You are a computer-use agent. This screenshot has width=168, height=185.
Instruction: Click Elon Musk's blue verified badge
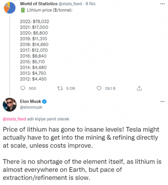(x=45, y=102)
